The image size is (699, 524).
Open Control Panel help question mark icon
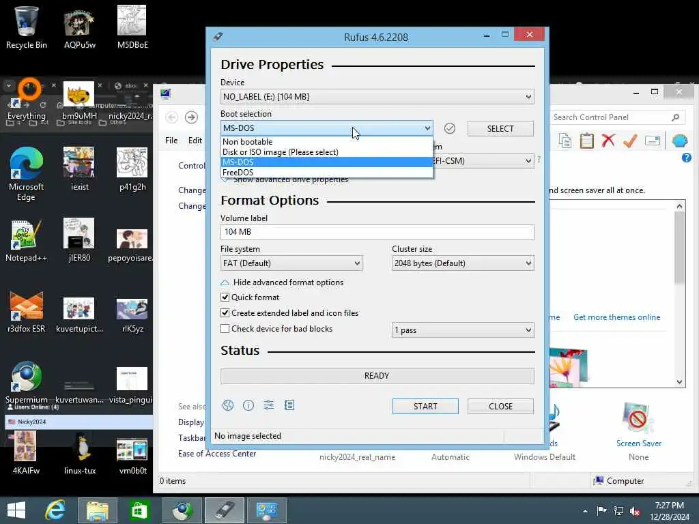[x=687, y=158]
